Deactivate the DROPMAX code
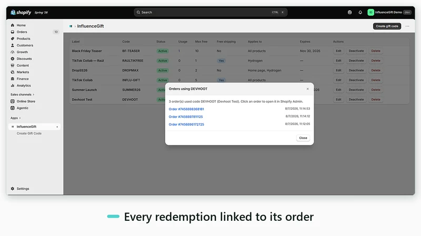This screenshot has height=236, width=421. coord(356,70)
